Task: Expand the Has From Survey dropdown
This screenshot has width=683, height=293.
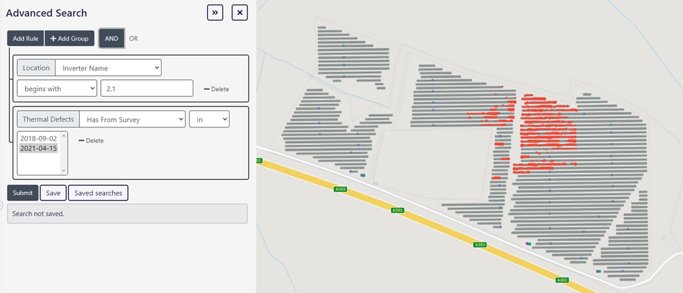Action: (133, 119)
